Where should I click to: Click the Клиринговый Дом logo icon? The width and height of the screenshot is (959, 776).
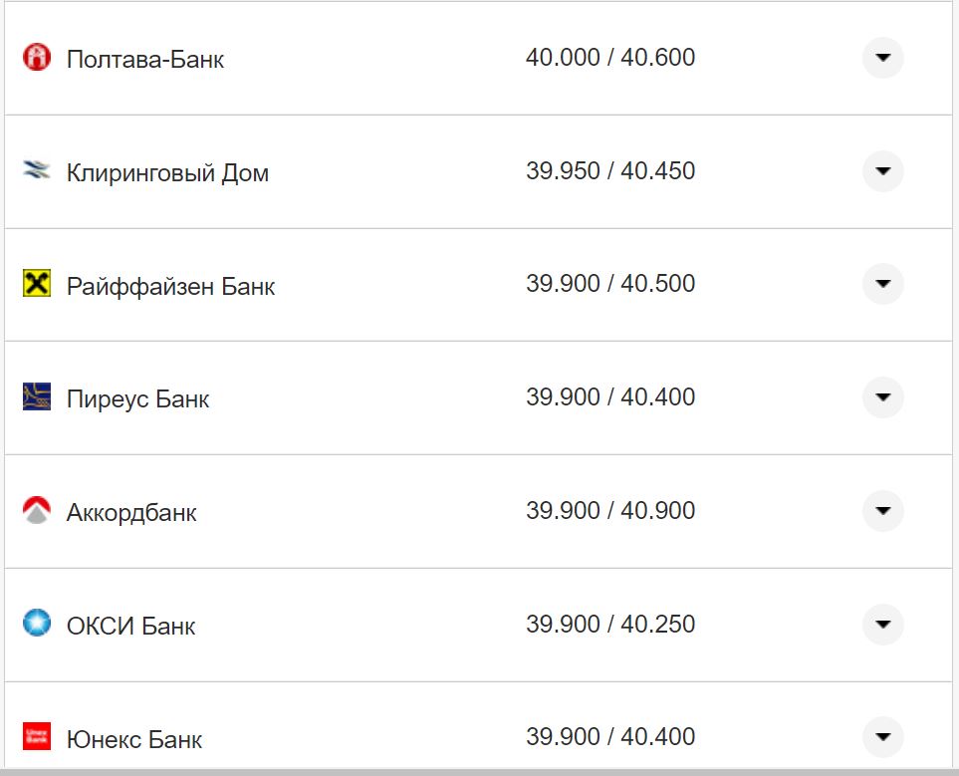pyautogui.click(x=36, y=171)
